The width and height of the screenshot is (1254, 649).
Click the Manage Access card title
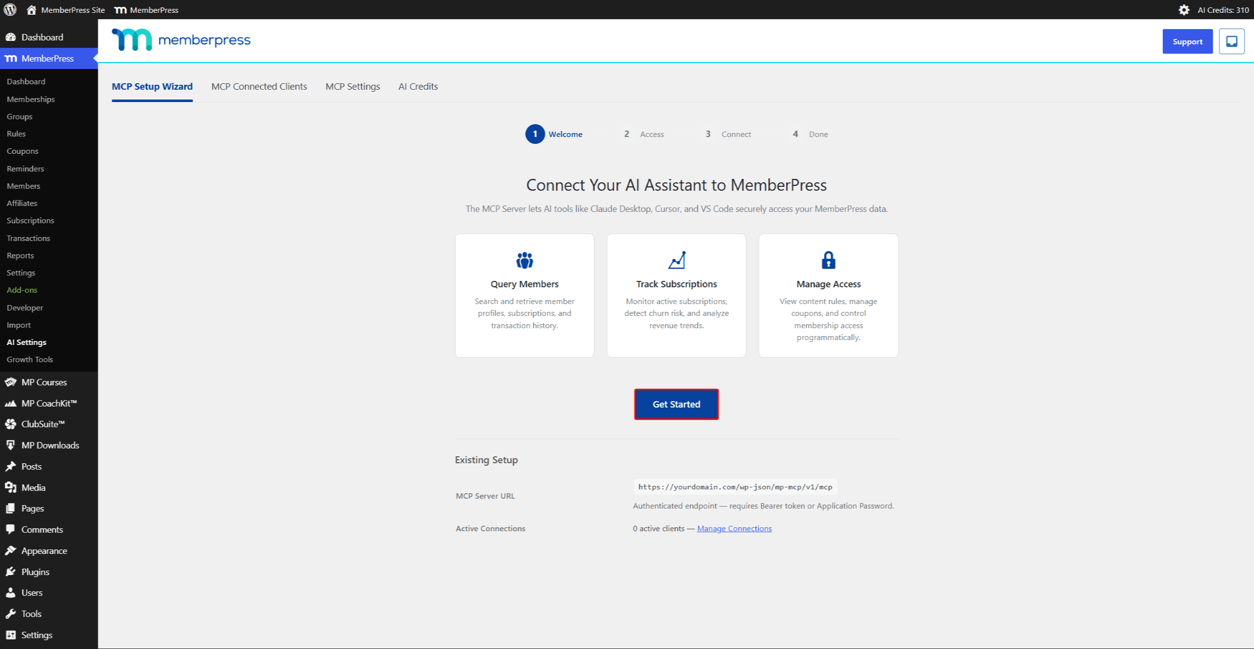[828, 284]
